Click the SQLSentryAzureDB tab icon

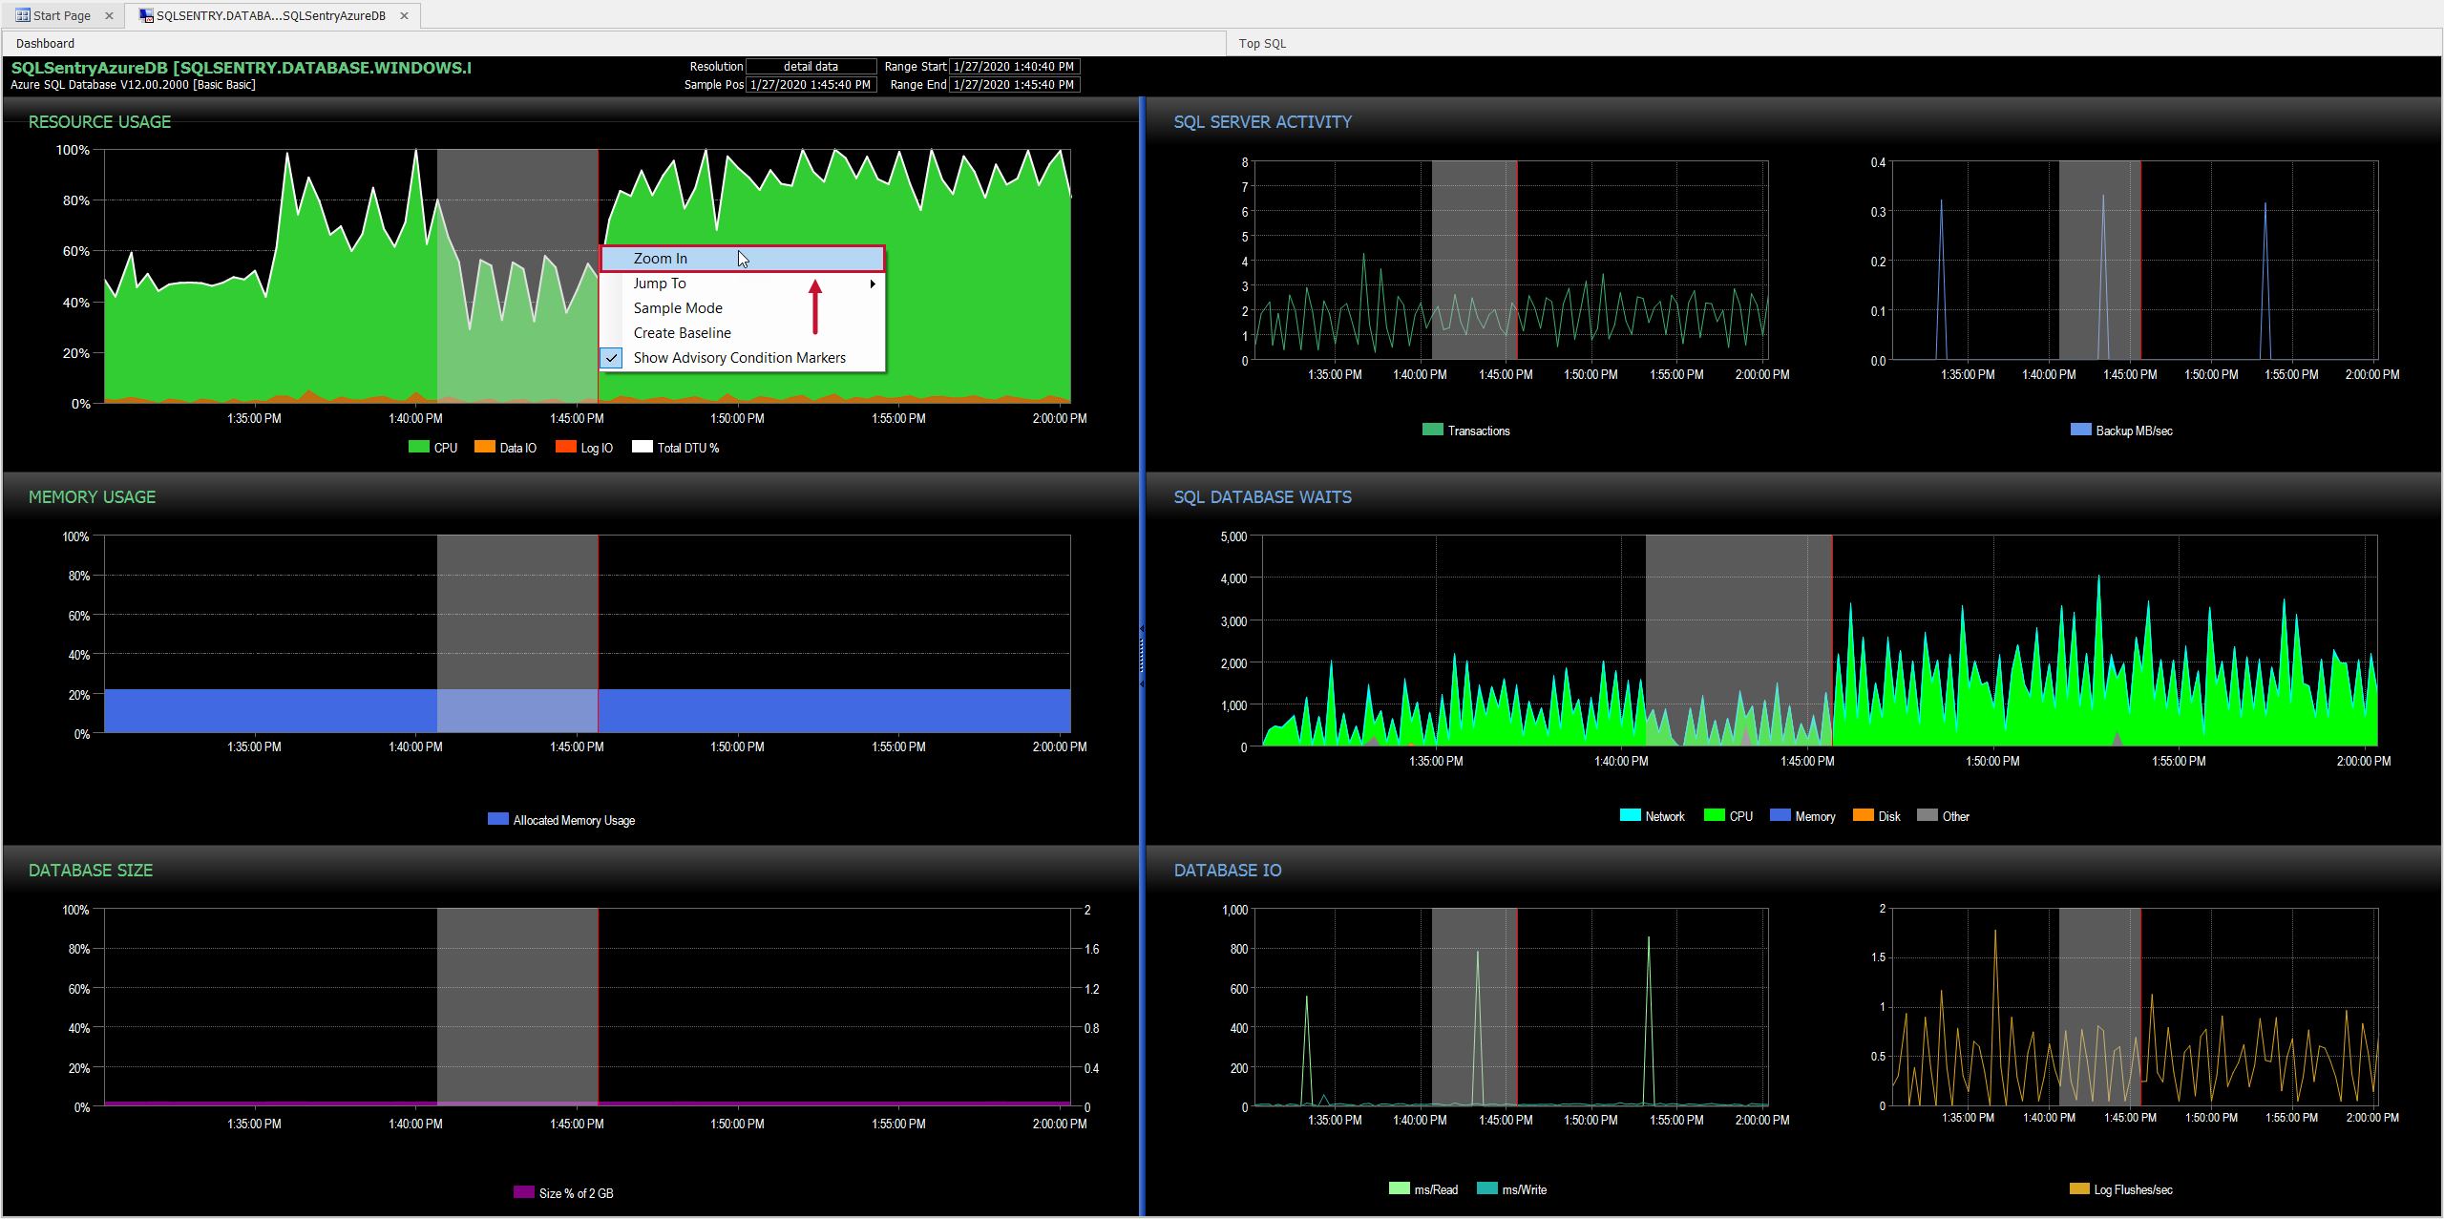pos(146,15)
